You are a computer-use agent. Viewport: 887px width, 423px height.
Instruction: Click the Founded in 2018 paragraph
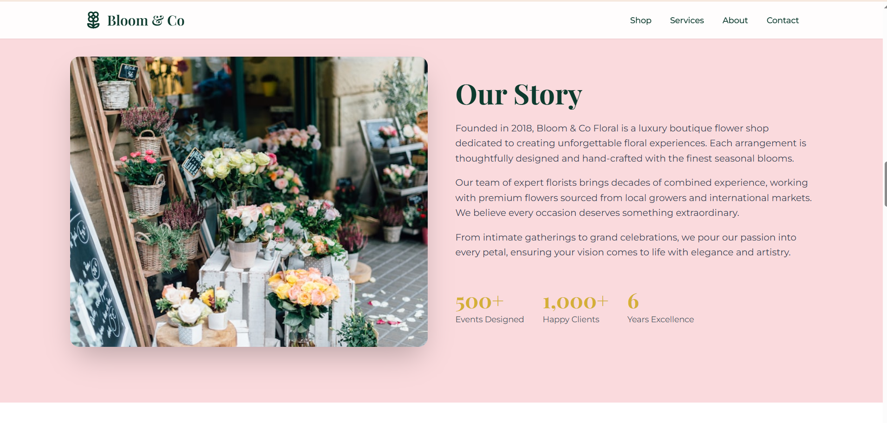tap(631, 143)
